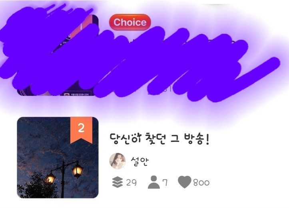The image size is (289, 208).
Task: Select the orange rank 2 ribbon
Action: click(81, 130)
